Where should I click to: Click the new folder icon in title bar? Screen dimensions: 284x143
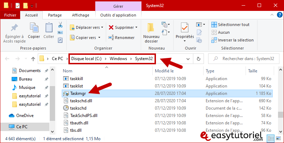[25, 6]
